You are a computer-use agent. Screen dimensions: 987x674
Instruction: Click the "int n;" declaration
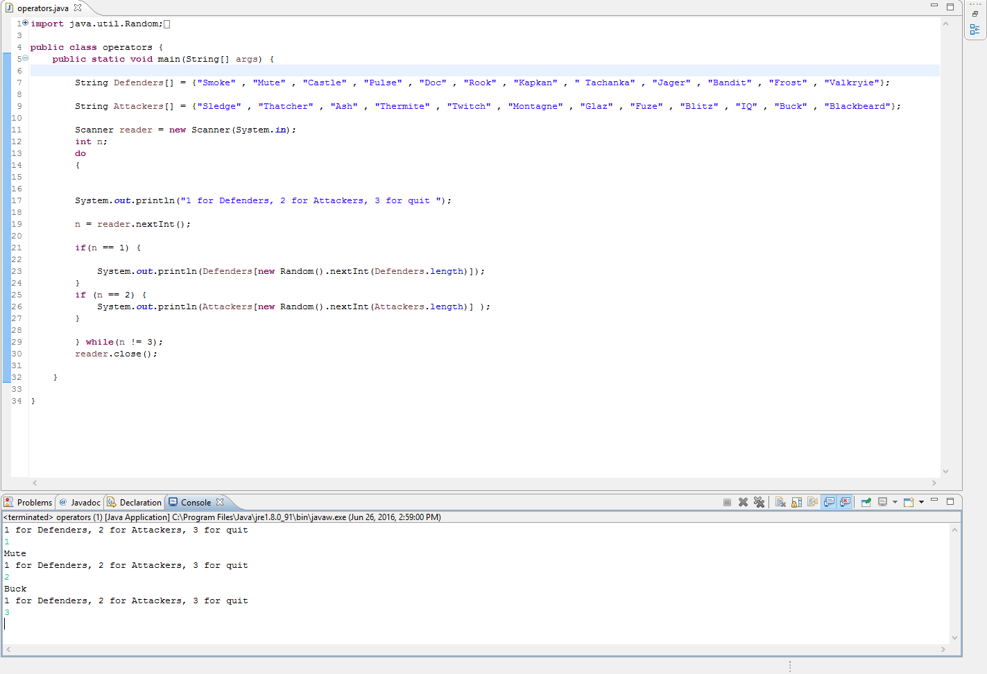click(x=91, y=141)
